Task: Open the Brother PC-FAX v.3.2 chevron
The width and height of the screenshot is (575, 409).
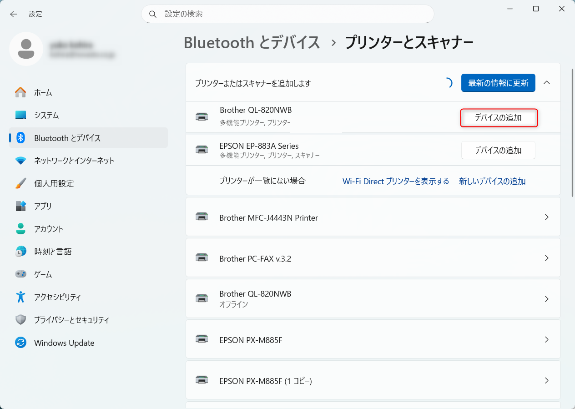Action: pos(547,258)
